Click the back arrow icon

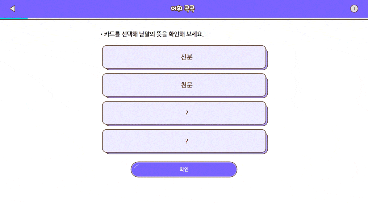click(x=13, y=9)
